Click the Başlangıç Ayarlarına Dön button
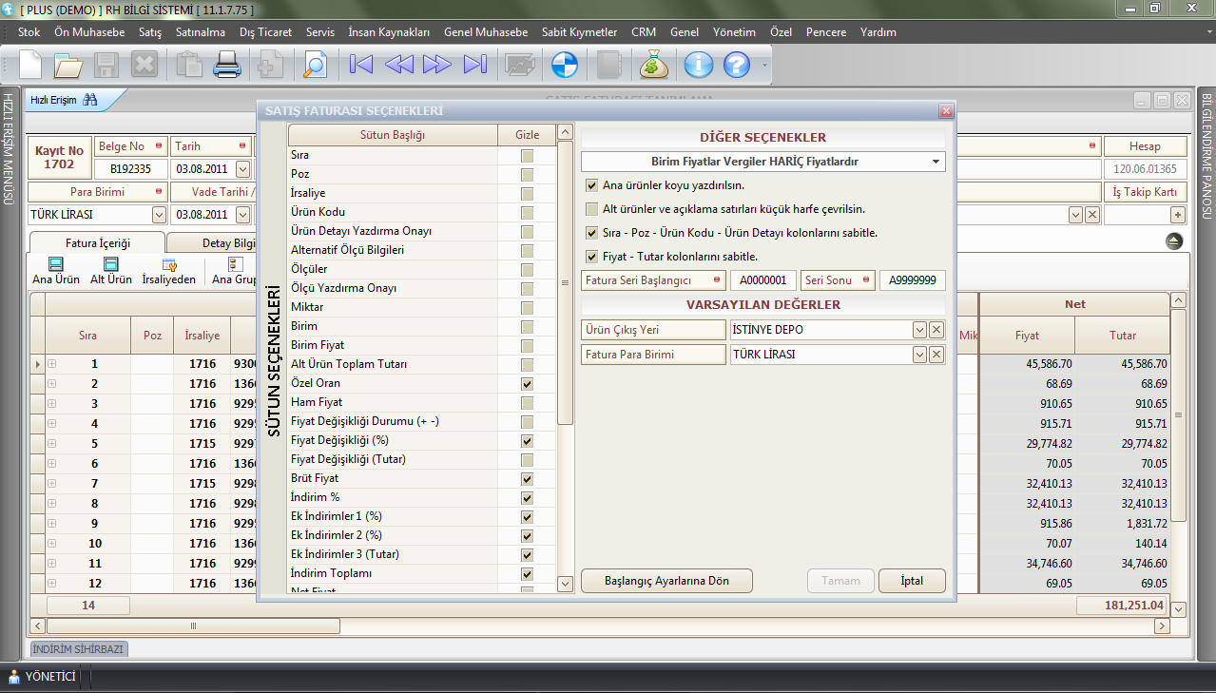The height and width of the screenshot is (693, 1216). (x=666, y=581)
